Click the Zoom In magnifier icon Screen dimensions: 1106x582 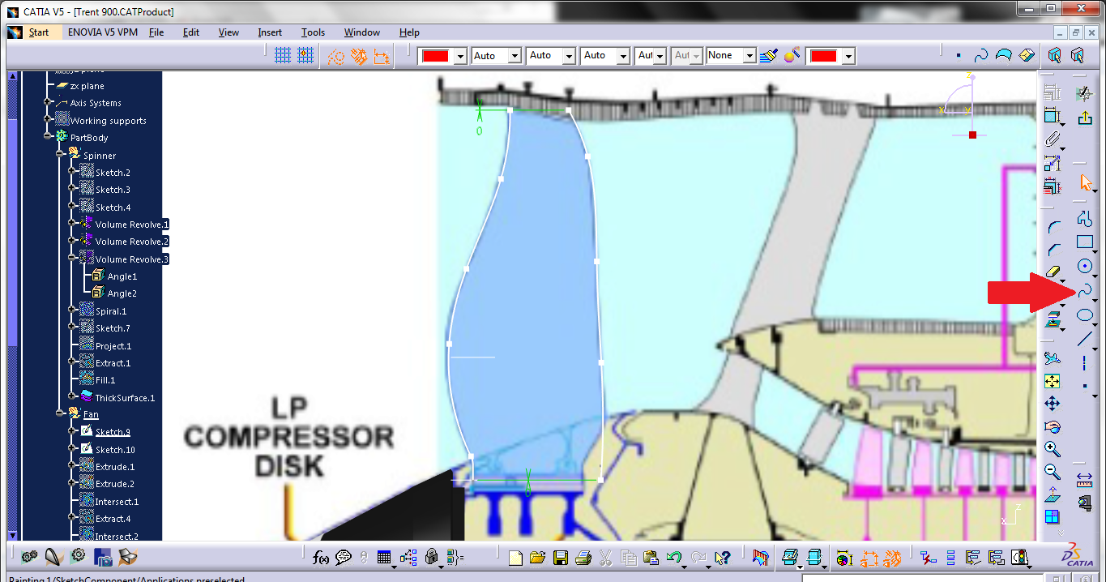click(1053, 448)
